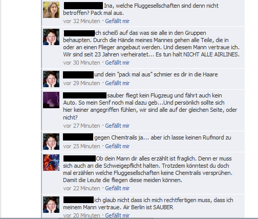Screen dimensions: 258x219
Task: Click the avatar beside the 'vor 30 Minuten' comment
Action: [x=51, y=37]
